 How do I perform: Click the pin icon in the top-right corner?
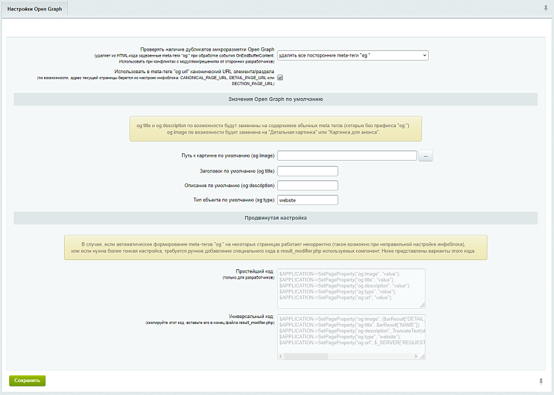[545, 9]
